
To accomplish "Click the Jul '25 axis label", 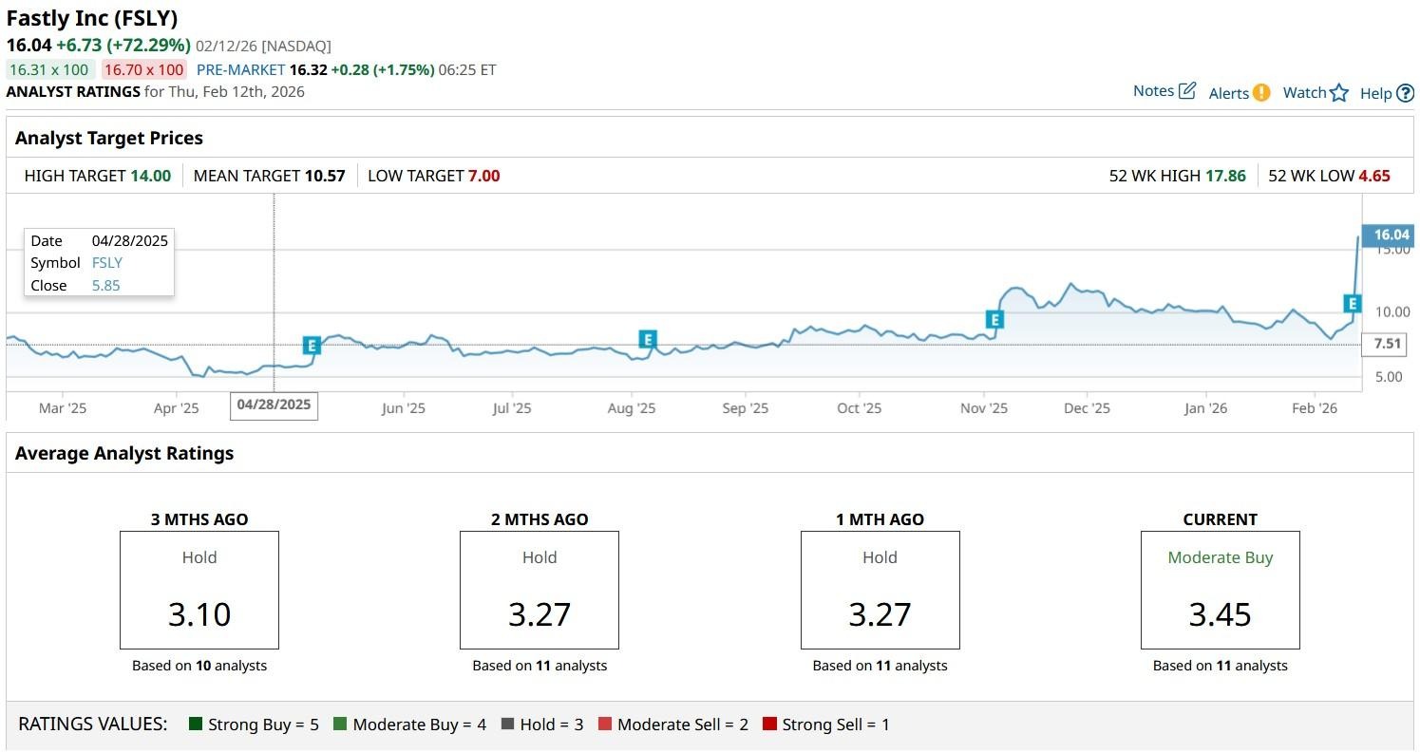I will 512,408.
